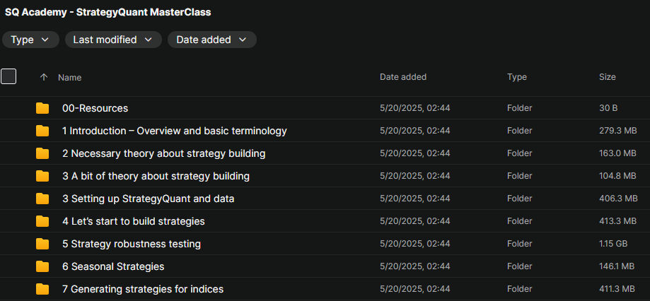Open the Type filter dropdown
Image resolution: width=650 pixels, height=301 pixels.
click(x=30, y=40)
